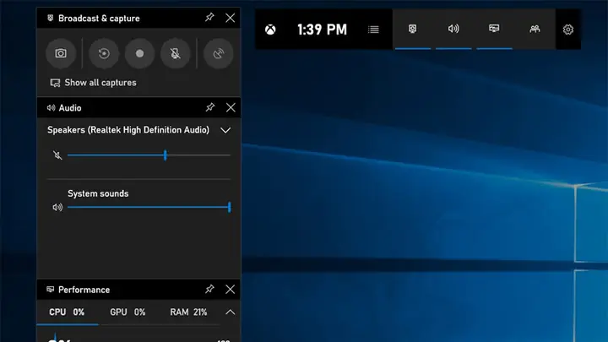Pin the Audio widget
The image size is (608, 342).
click(x=209, y=107)
